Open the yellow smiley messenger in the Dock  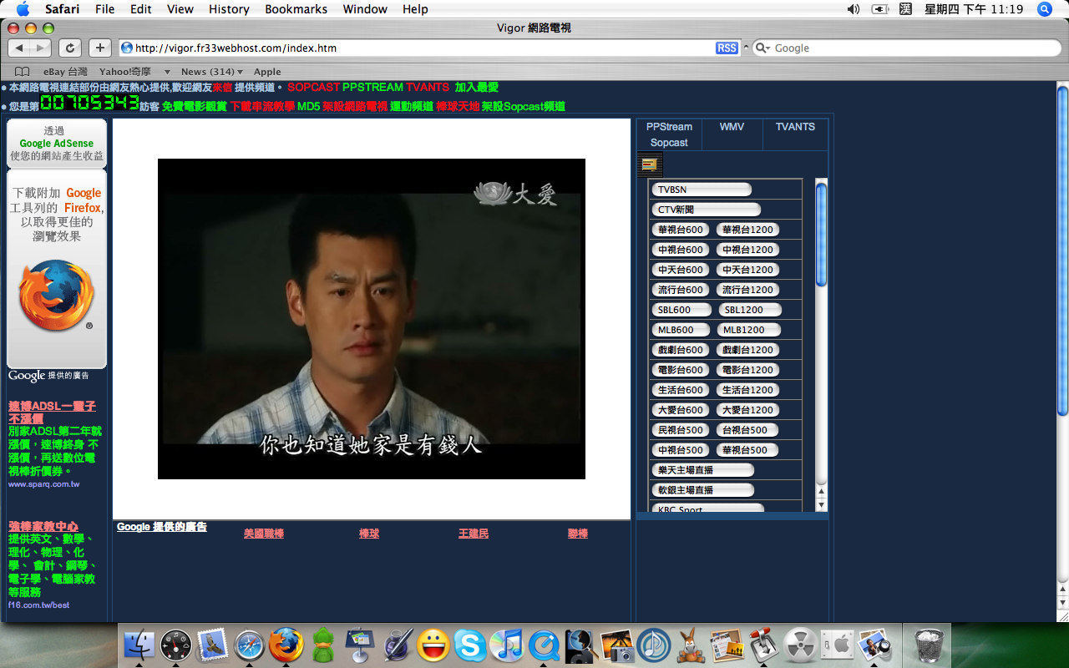click(x=433, y=645)
